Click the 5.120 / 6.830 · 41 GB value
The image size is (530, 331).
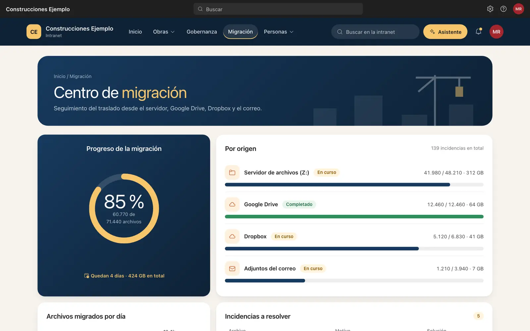click(x=458, y=237)
